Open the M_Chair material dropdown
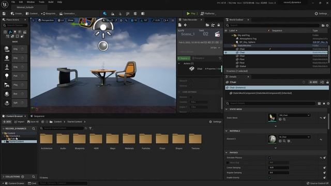The height and width of the screenshot is (186, 331). 294,137
